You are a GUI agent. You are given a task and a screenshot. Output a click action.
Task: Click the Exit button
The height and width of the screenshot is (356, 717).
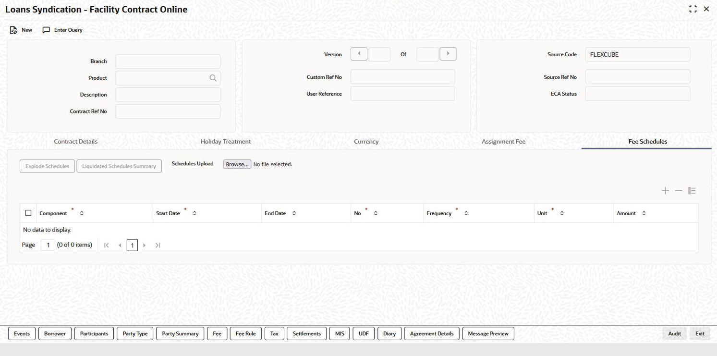pyautogui.click(x=700, y=333)
